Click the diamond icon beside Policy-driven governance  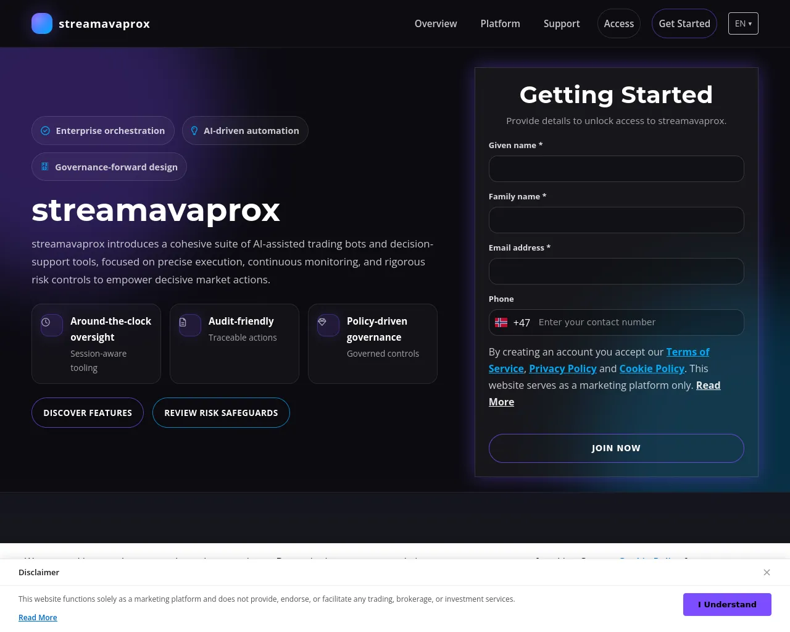pyautogui.click(x=322, y=322)
